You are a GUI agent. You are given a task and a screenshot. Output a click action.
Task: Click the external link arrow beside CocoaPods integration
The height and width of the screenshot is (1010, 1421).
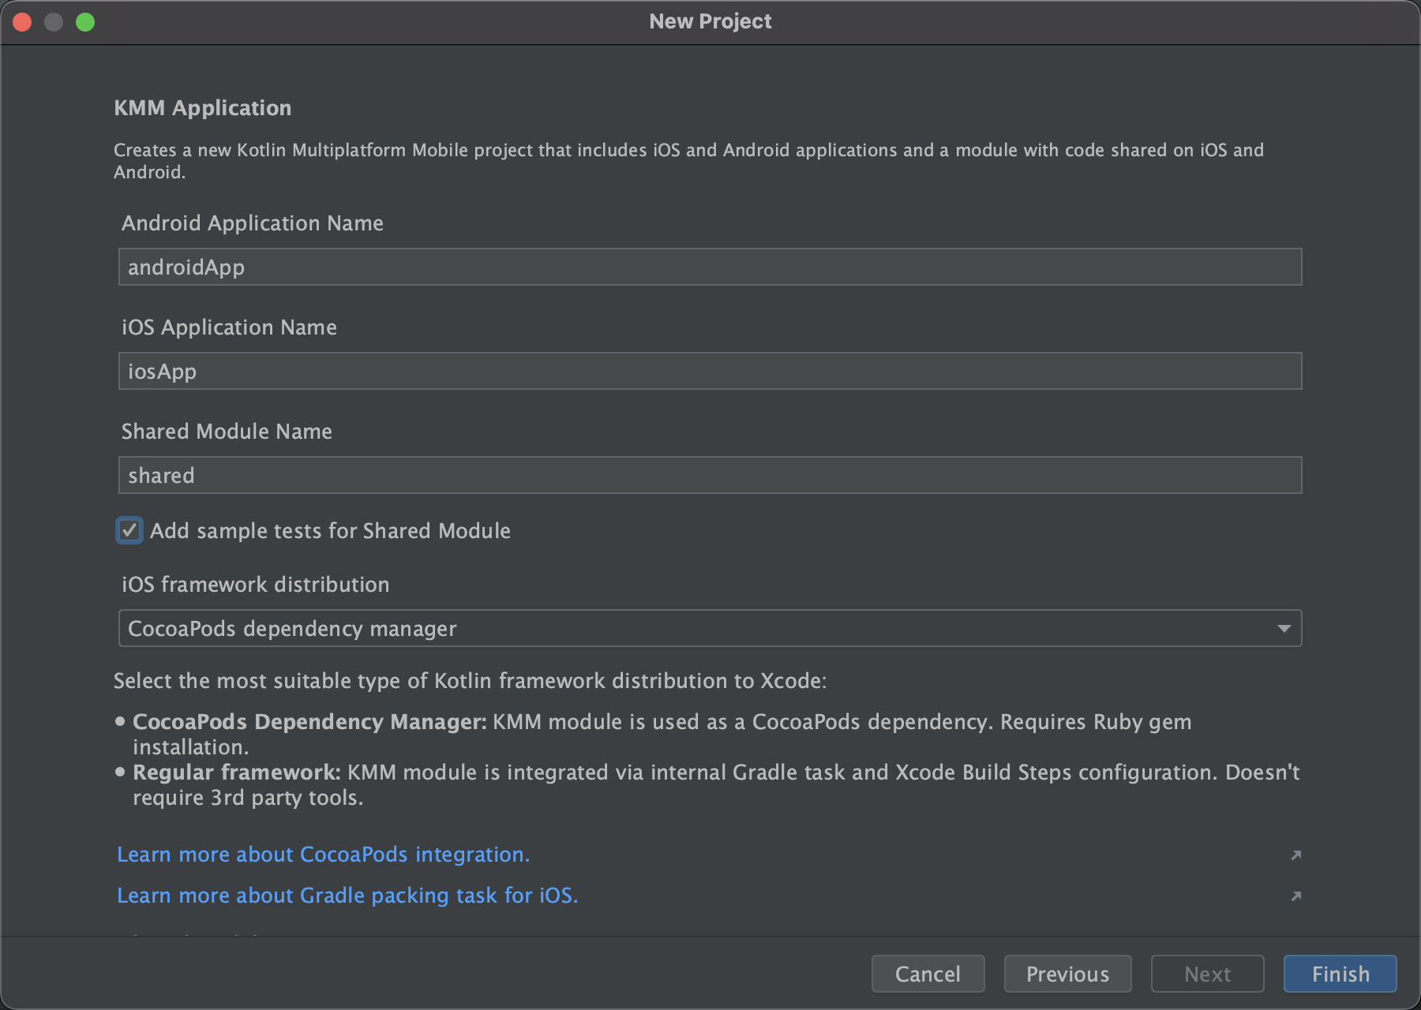pos(1295,855)
